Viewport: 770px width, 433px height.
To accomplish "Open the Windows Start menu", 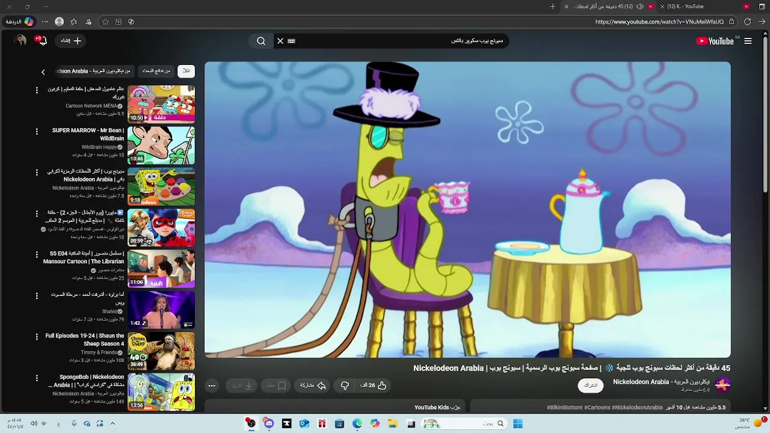I will (518, 424).
